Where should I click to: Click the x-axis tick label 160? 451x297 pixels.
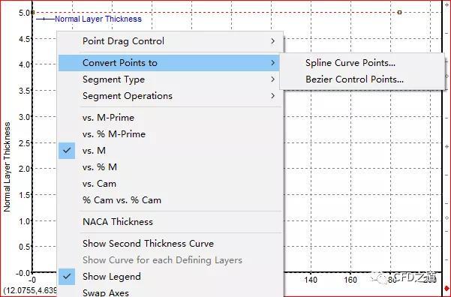[350, 280]
